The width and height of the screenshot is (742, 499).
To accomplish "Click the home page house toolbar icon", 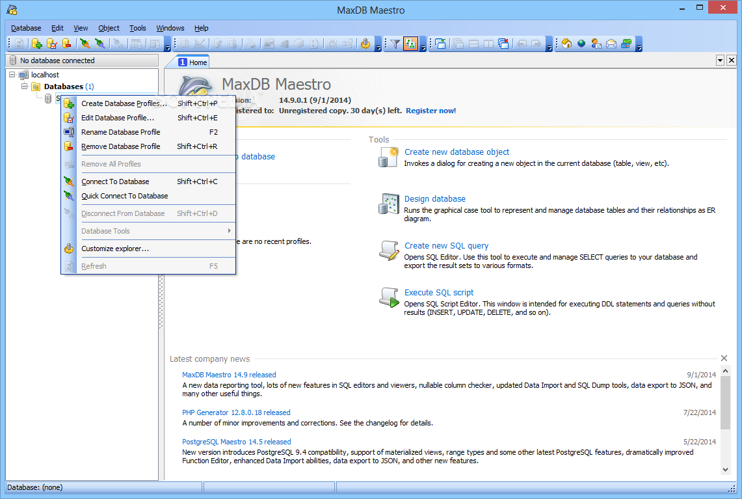I will (566, 44).
